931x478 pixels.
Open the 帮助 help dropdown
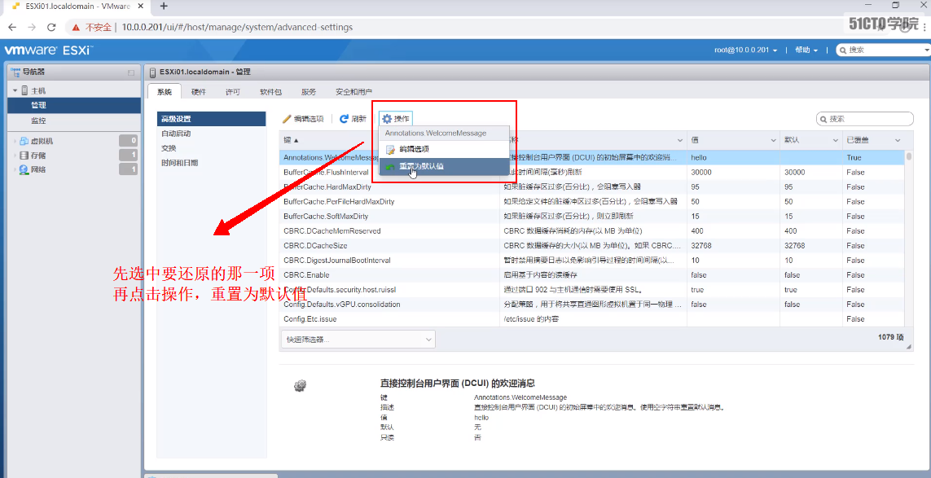(806, 50)
